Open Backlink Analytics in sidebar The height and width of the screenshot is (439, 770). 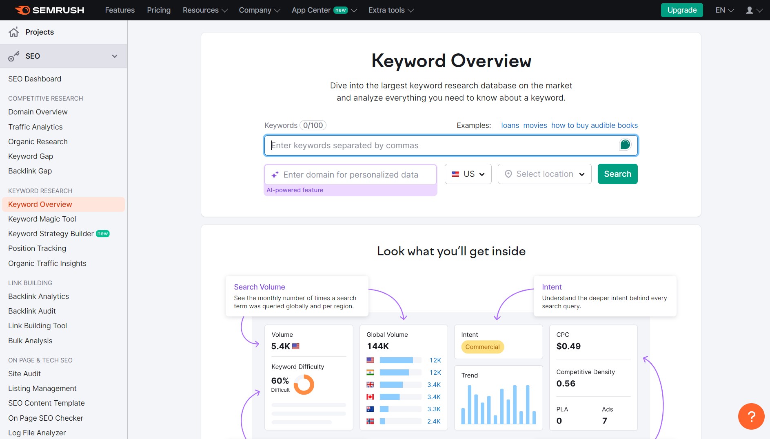tap(38, 296)
